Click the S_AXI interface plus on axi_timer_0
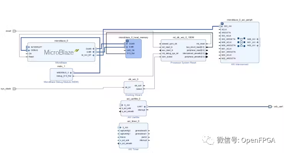 pyautogui.click(x=121, y=127)
